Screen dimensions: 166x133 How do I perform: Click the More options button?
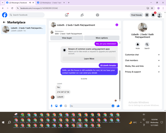[102, 38]
